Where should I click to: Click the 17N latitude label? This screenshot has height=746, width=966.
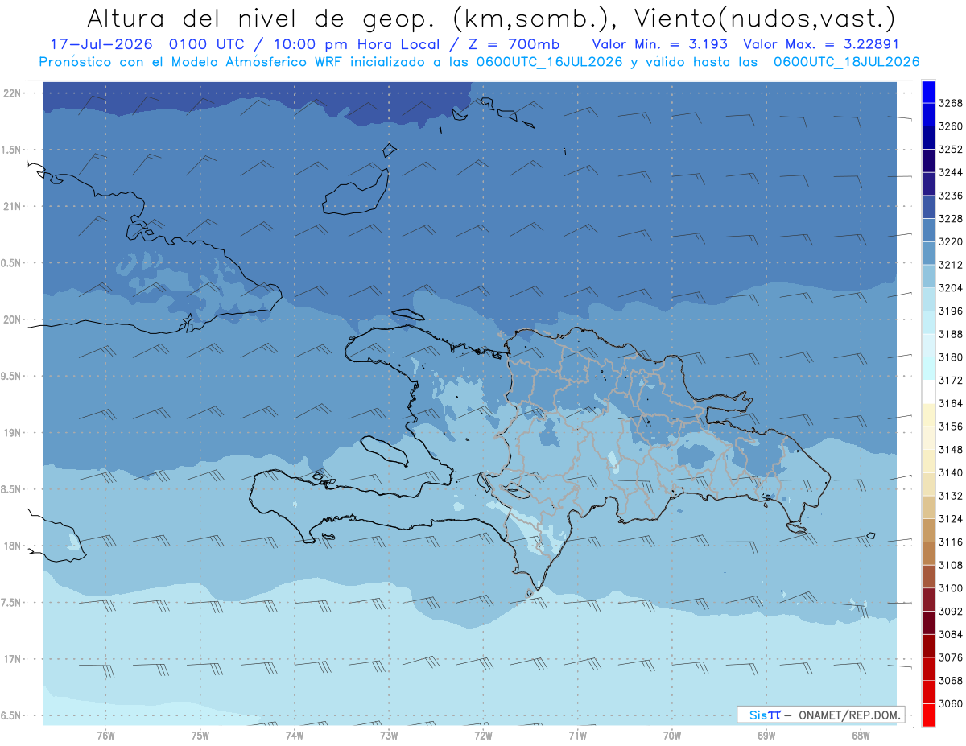click(13, 659)
